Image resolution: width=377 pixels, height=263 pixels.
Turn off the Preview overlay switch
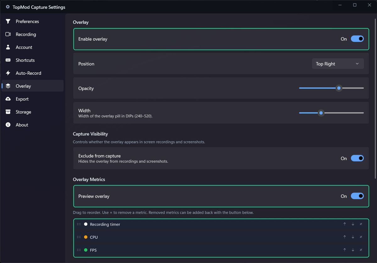(x=357, y=196)
